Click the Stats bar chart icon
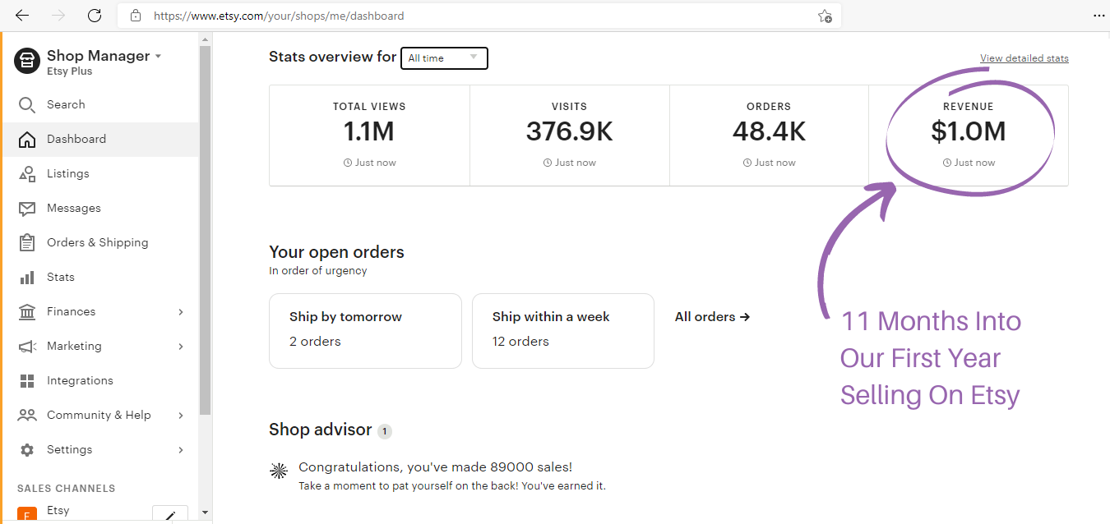The image size is (1110, 524). pos(27,278)
